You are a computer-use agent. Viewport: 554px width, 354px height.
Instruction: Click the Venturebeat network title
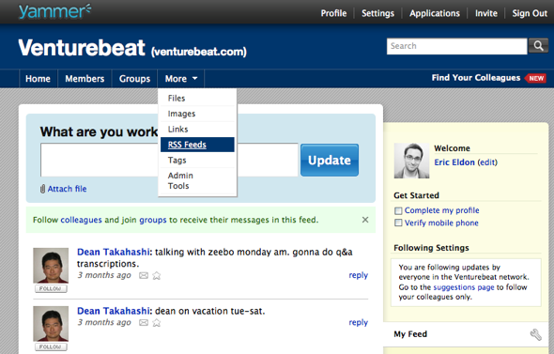coord(82,48)
